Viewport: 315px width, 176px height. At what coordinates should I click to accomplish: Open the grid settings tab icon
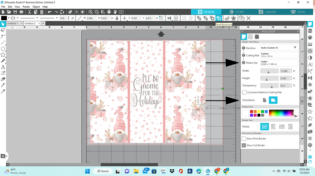pyautogui.click(x=250, y=37)
